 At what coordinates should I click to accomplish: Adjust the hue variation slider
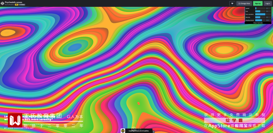click(x=260, y=14)
